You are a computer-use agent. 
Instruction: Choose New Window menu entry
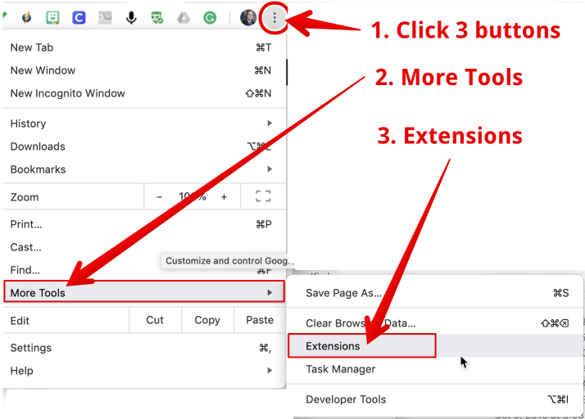pyautogui.click(x=144, y=70)
